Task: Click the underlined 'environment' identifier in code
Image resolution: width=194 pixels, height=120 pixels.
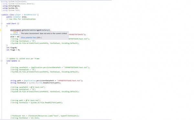Action: coord(16,30)
